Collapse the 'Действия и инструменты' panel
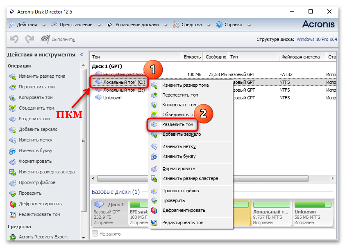The height and width of the screenshot is (247, 345). 82,54
